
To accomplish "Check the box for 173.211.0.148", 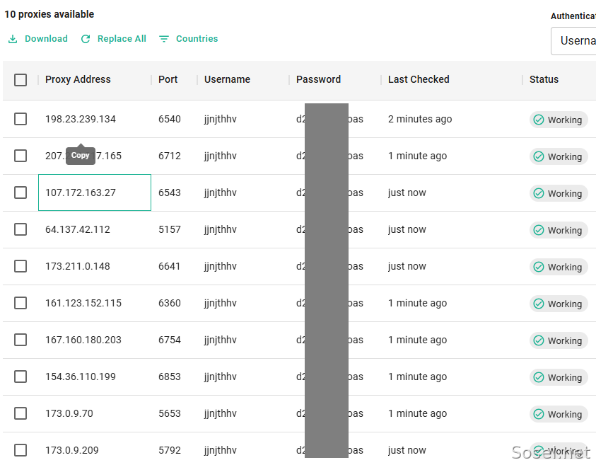I will tap(21, 266).
